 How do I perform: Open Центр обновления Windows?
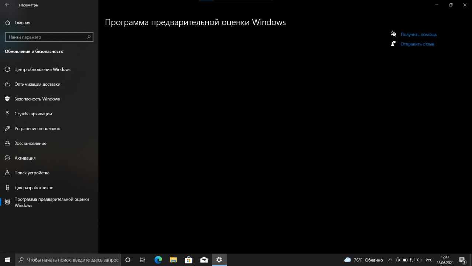point(49,69)
